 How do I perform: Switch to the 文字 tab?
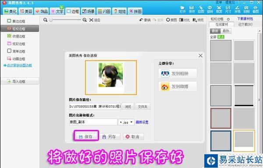(57, 11)
